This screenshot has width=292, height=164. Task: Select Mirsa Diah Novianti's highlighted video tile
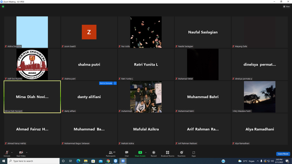tap(32, 97)
